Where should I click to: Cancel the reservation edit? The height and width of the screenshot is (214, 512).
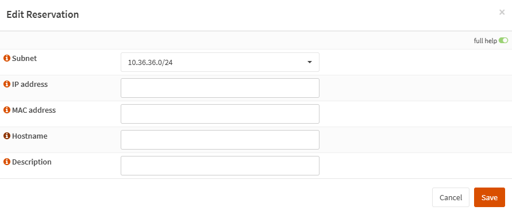click(x=451, y=197)
